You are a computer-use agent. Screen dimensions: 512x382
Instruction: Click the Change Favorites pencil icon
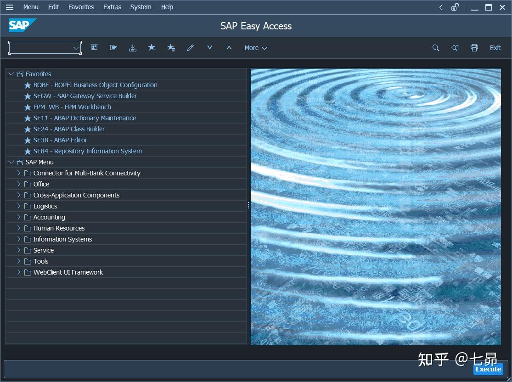(x=191, y=48)
